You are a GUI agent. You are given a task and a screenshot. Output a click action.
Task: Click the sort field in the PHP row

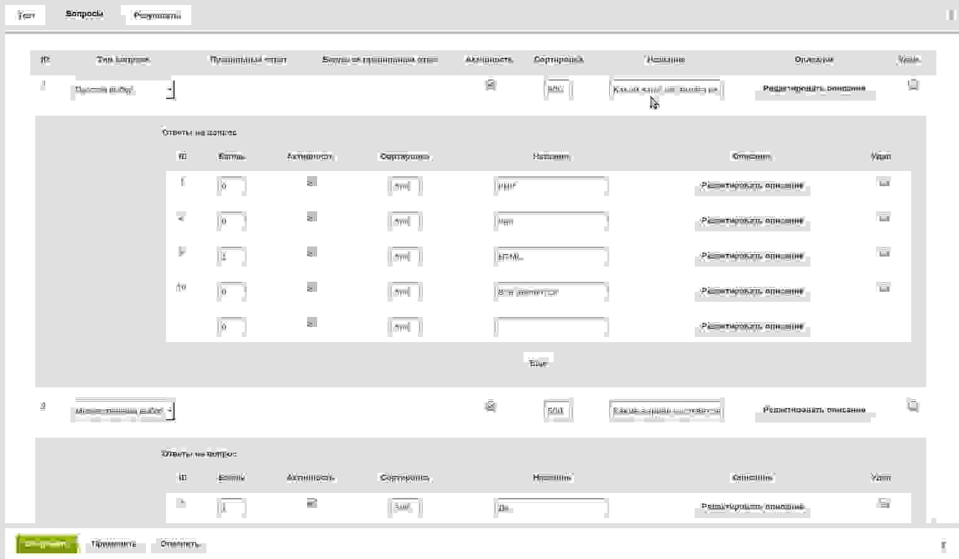coord(404,186)
